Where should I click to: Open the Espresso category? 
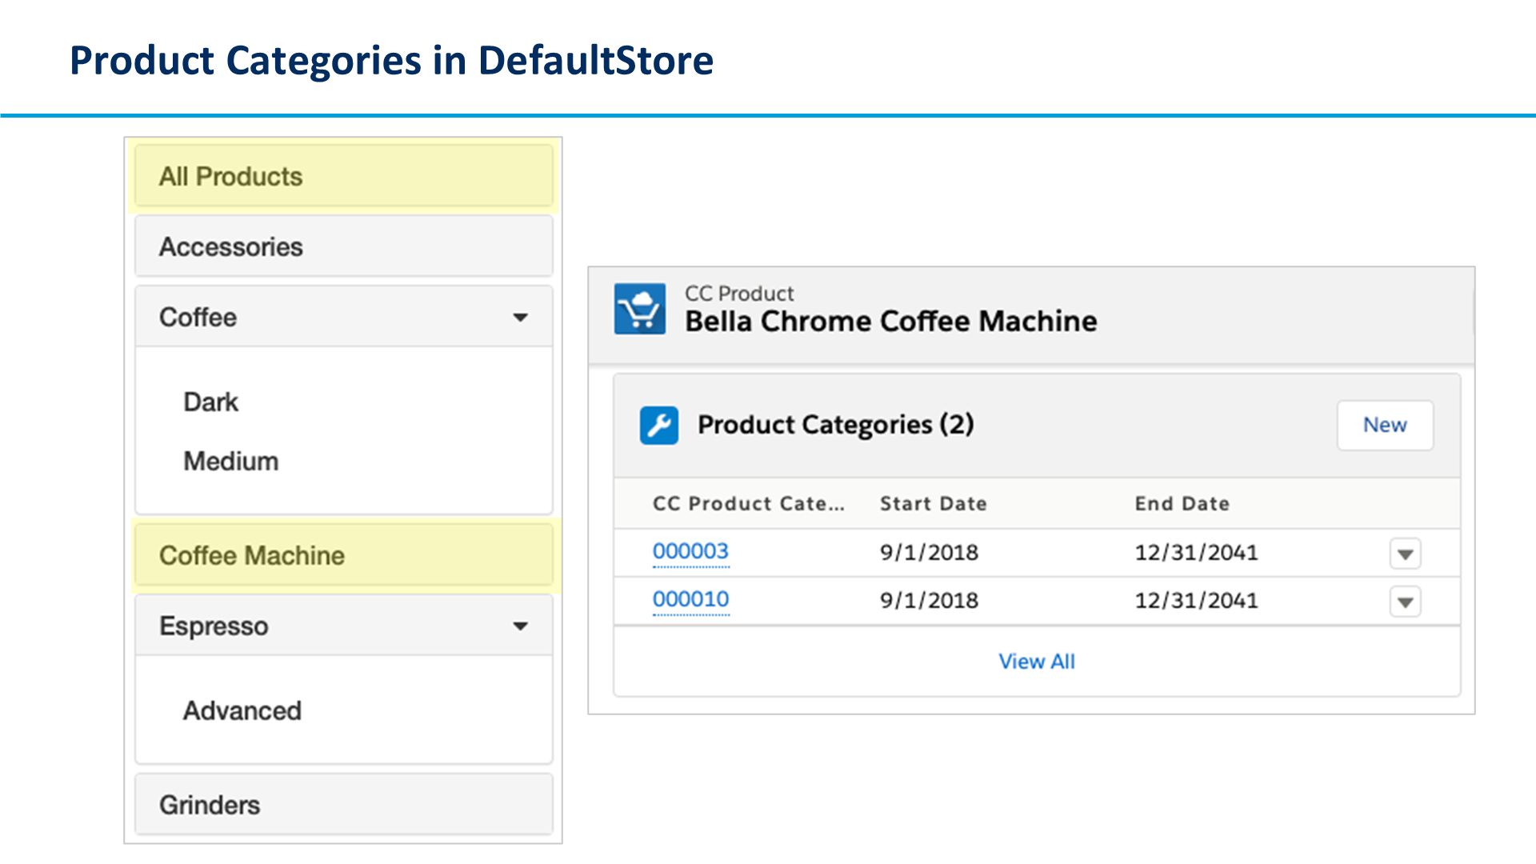(344, 626)
